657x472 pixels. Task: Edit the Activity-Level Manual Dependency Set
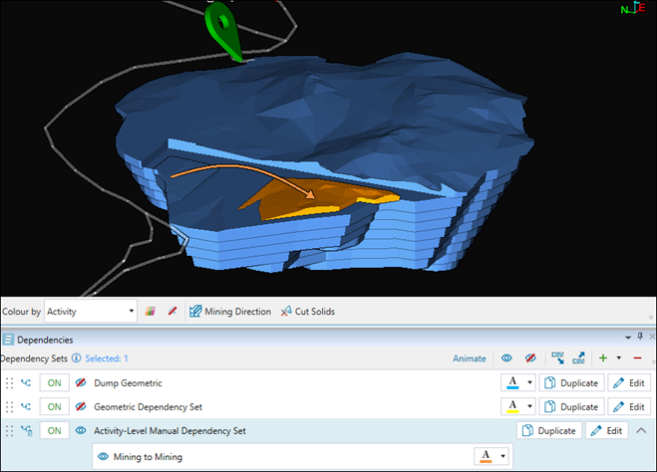coord(607,430)
